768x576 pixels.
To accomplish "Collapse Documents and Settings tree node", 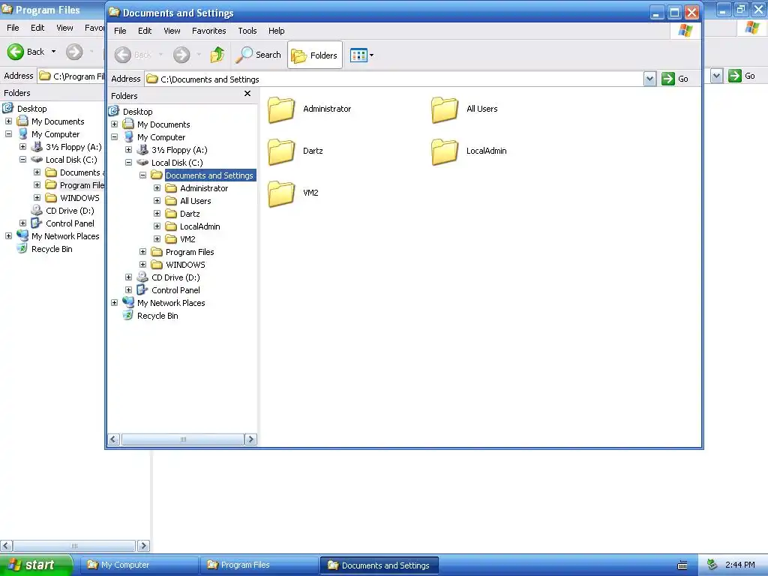I will point(143,175).
